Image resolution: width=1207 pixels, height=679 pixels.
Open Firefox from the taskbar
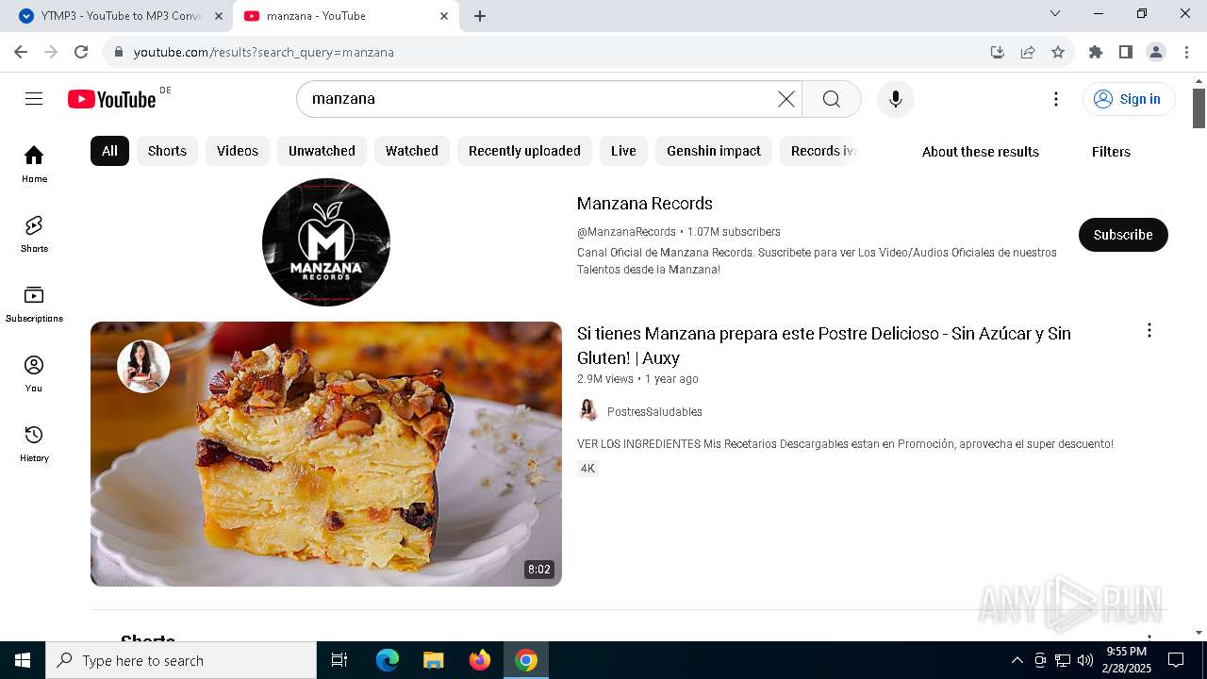point(480,660)
